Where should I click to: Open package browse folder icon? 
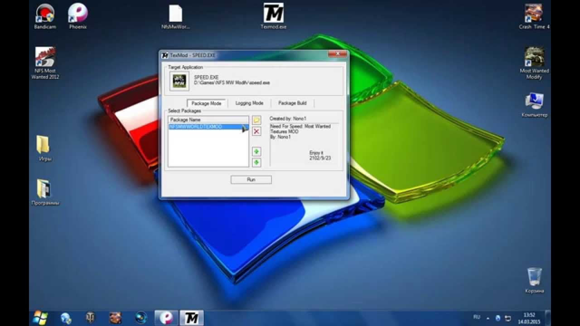[256, 120]
